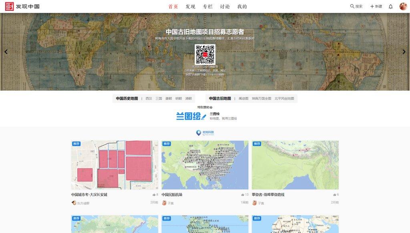The height and width of the screenshot is (233, 410).
Task: Open bottom-row South America map thumbnail
Action: [x=205, y=224]
